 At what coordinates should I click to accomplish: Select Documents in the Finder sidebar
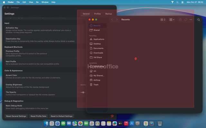(97, 48)
